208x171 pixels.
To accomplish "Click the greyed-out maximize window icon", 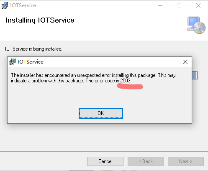I will (179, 5).
